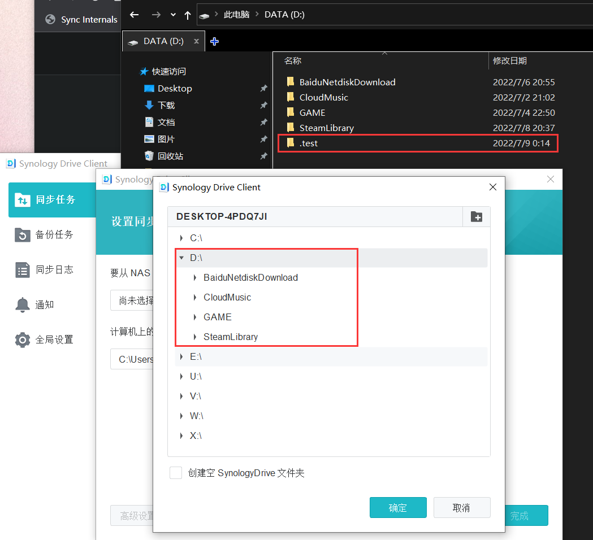
Task: Select DESKTOP-4PDQ7JI header in folder picker
Action: point(222,216)
